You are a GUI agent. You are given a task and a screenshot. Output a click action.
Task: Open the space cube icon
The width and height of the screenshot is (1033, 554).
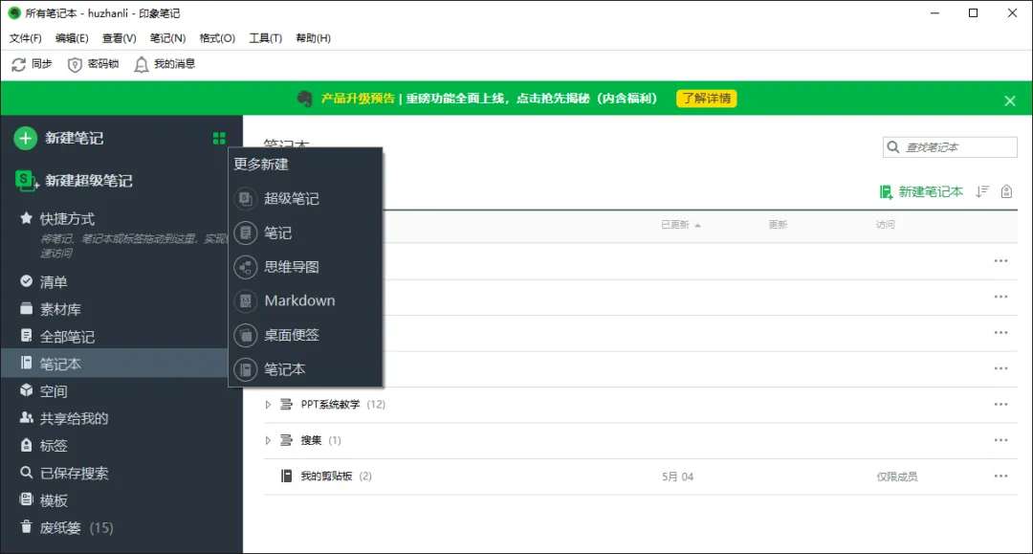tap(27, 390)
